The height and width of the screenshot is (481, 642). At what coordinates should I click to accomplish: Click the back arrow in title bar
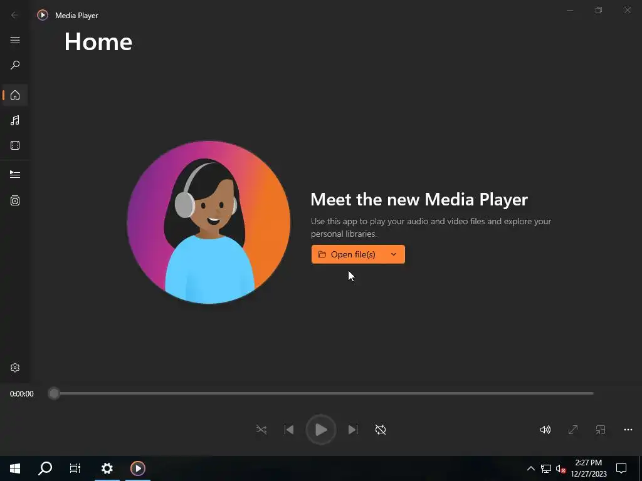pos(15,15)
